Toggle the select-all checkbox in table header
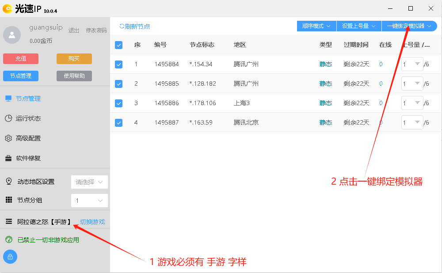The width and height of the screenshot is (442, 273). 118,45
